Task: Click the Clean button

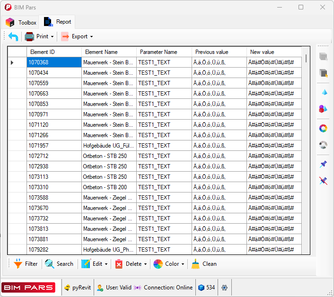Action: [x=204, y=264]
